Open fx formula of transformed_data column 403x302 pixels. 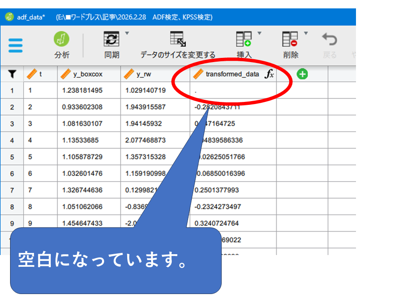269,74
